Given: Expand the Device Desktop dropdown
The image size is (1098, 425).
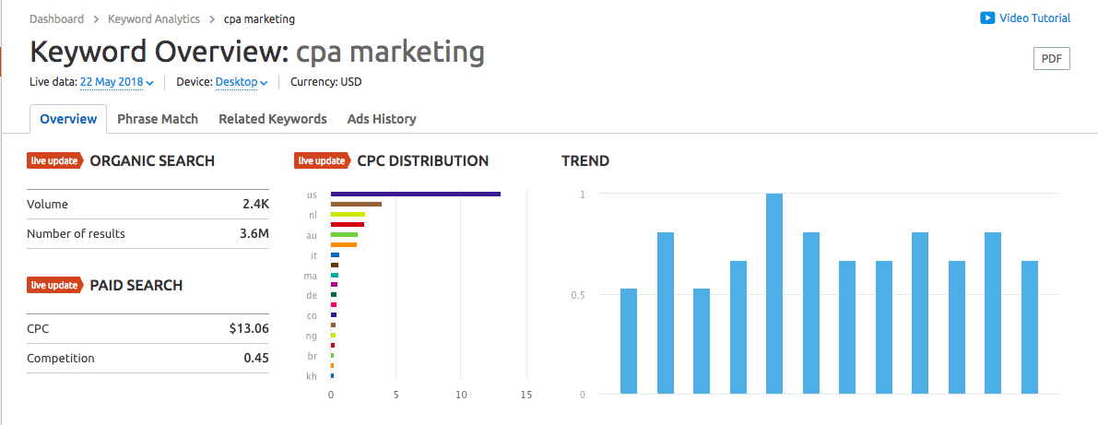Looking at the screenshot, I should click(242, 82).
